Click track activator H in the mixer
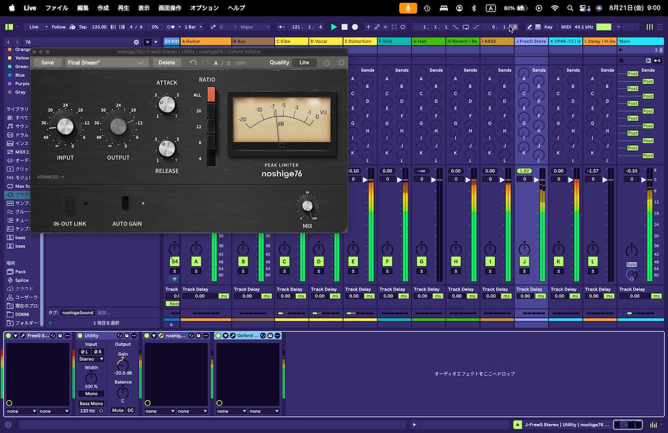Screen dimensions: 668x433 click(x=456, y=261)
